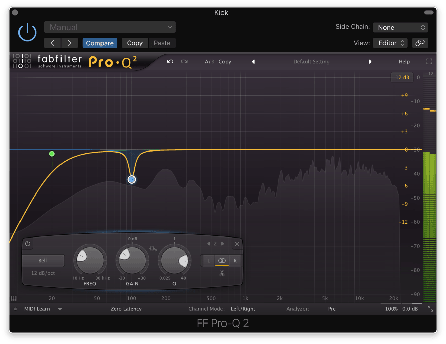Viewport: 446px width, 344px height.
Task: Open the Help menu
Action: [404, 62]
